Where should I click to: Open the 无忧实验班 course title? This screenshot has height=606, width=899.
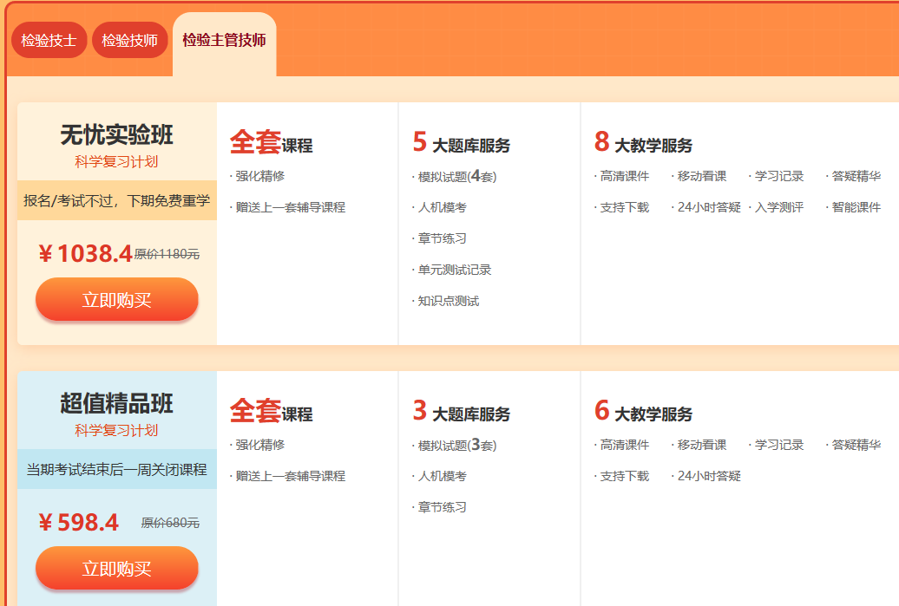point(117,134)
